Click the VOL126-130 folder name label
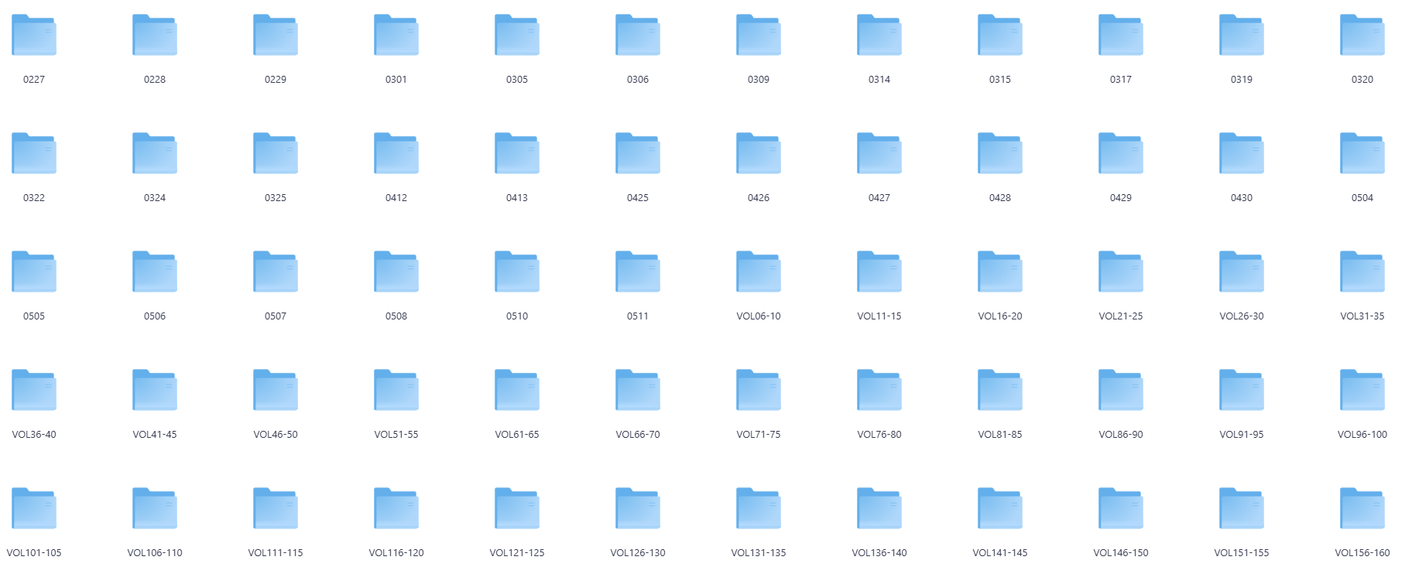The width and height of the screenshot is (1412, 567). pyautogui.click(x=638, y=553)
